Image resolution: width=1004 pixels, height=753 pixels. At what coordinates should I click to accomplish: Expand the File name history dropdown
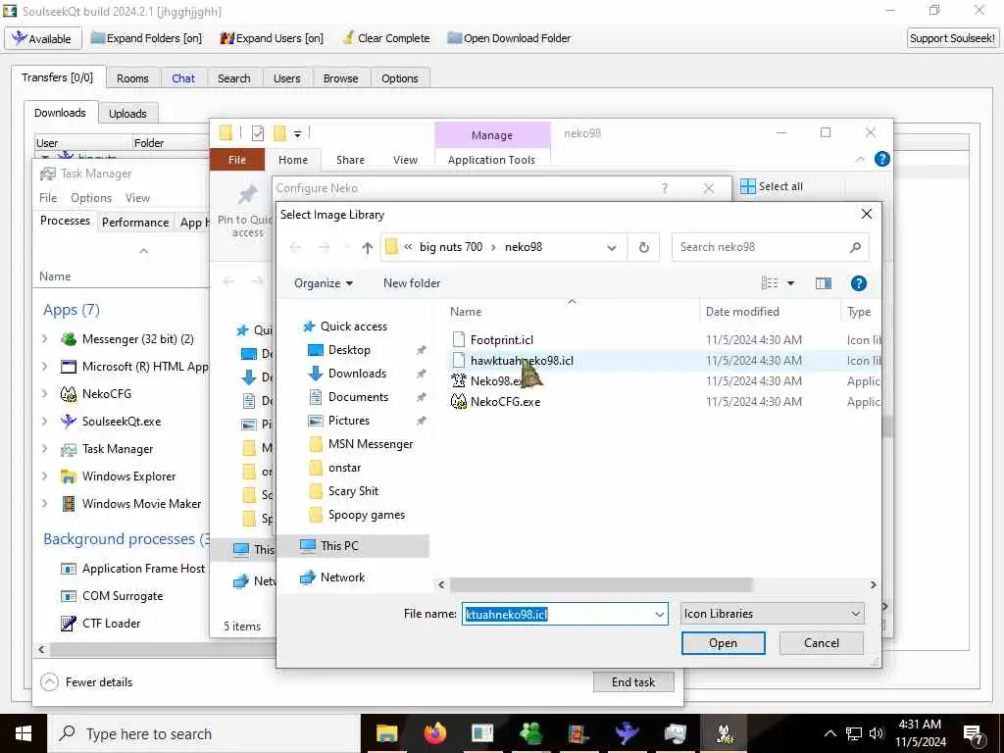tap(660, 614)
